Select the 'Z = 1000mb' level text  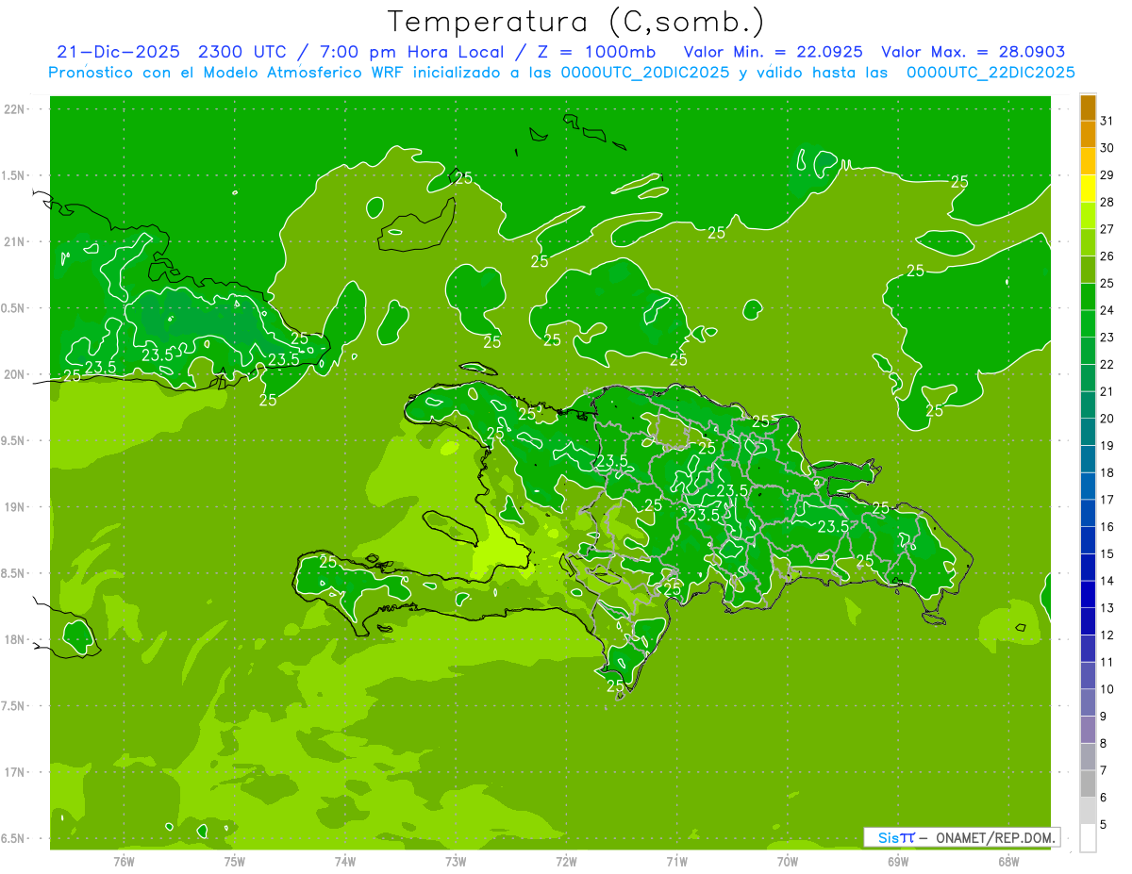596,52
